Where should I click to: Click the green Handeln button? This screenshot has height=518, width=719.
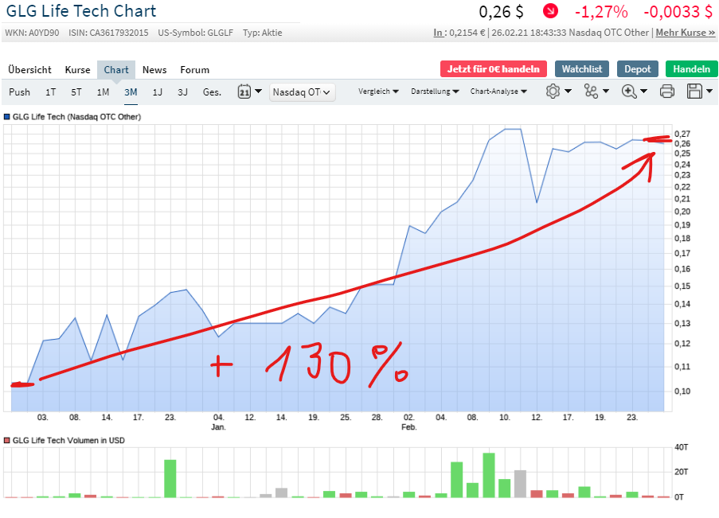tap(691, 68)
